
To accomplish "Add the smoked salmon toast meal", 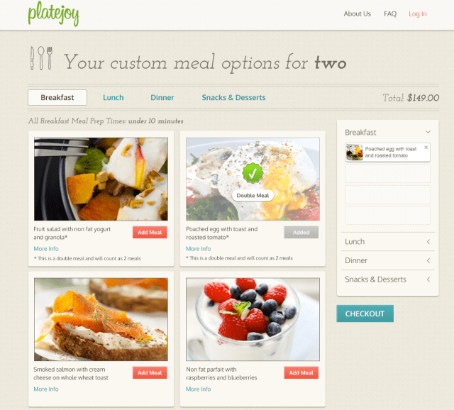I will 150,372.
